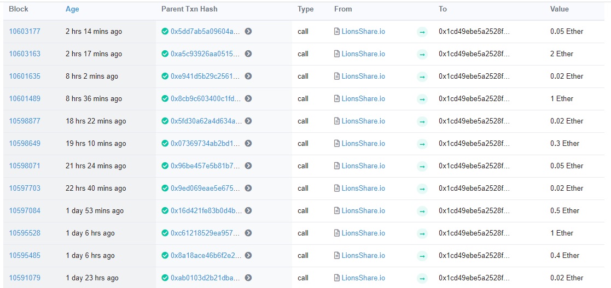This screenshot has height=288, width=611.
Task: Open block 10601489
Action: point(25,99)
